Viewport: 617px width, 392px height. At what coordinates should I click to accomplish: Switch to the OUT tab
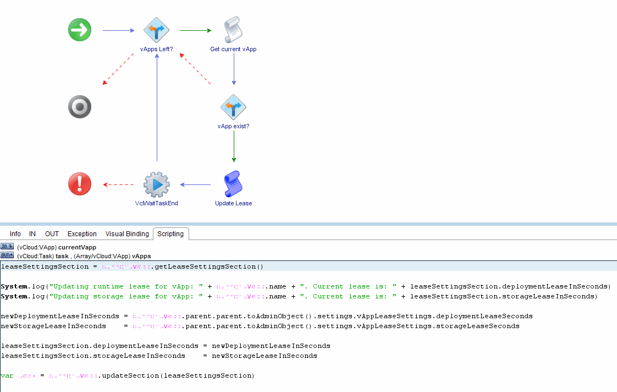click(x=52, y=234)
